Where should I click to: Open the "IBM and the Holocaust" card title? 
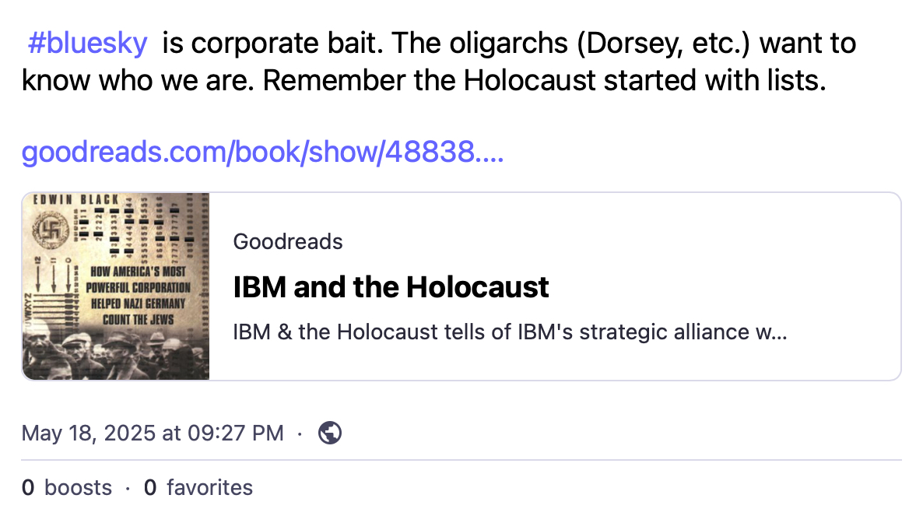pos(391,287)
